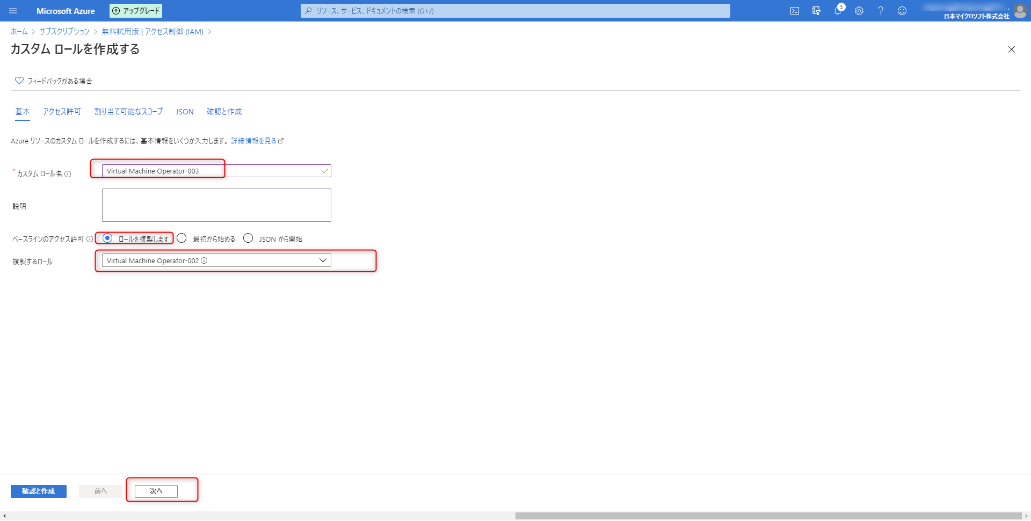
Task: Click info icon beside ベースラインのアクセス許可
Action: 90,239
